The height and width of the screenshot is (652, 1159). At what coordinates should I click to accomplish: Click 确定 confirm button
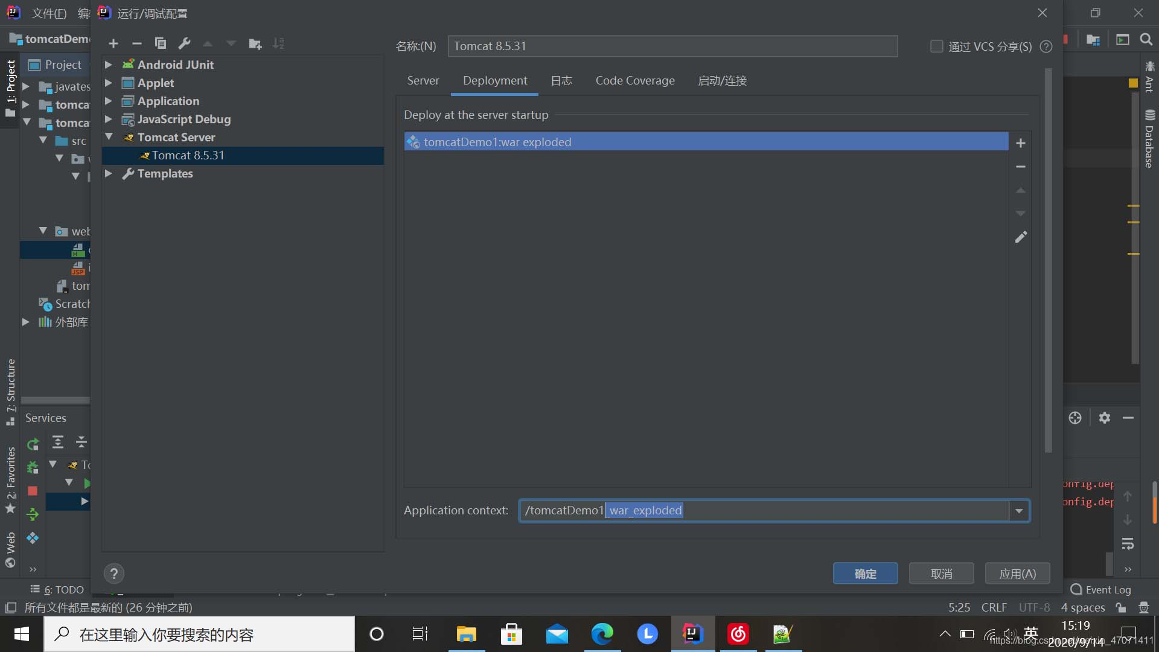pos(866,573)
